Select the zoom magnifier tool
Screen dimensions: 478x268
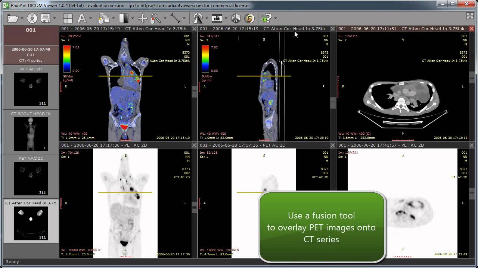[156, 18]
